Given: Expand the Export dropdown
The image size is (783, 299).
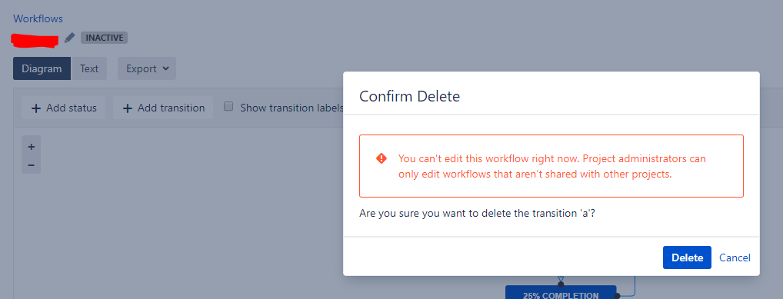Looking at the screenshot, I should 147,68.
